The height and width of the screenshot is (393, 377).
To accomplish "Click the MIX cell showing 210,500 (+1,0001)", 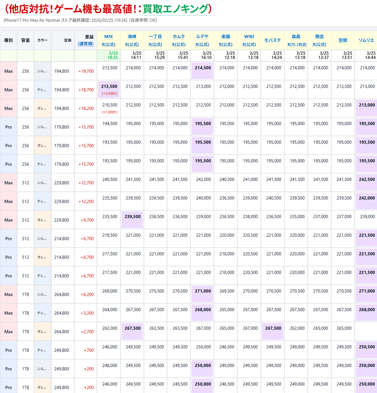I will [109, 108].
